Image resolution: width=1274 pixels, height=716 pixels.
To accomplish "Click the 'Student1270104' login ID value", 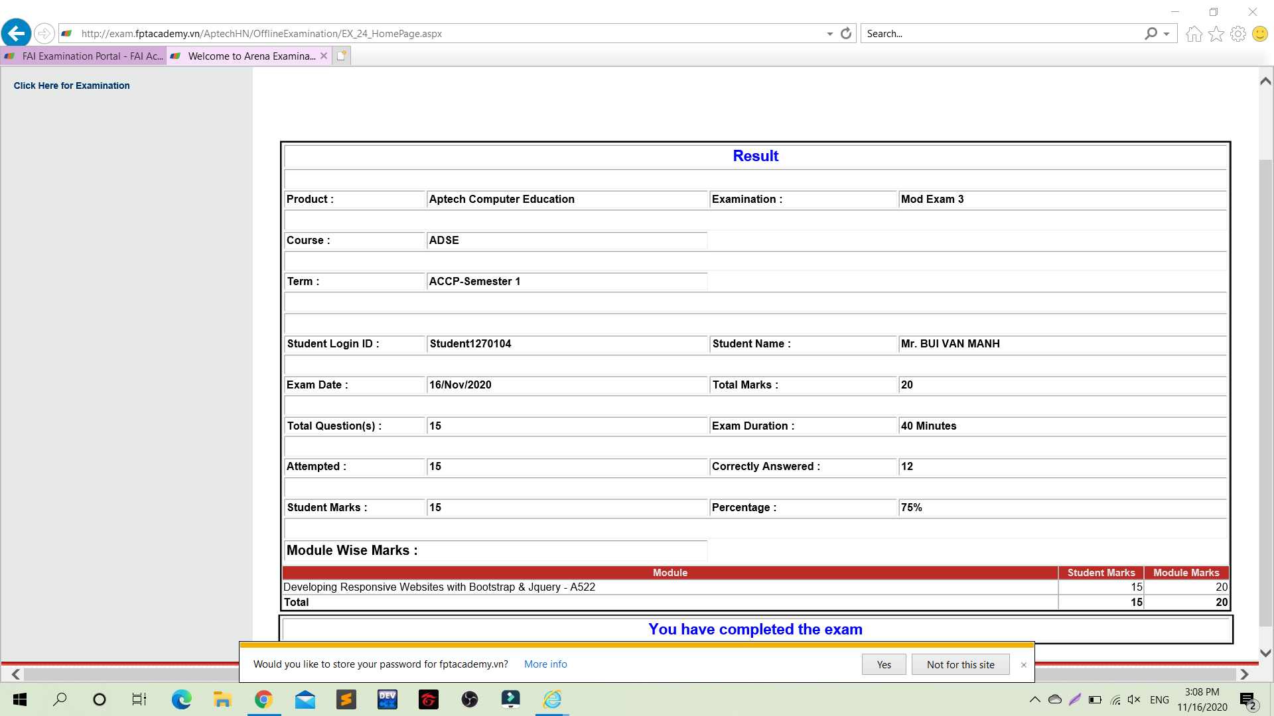I will point(470,343).
